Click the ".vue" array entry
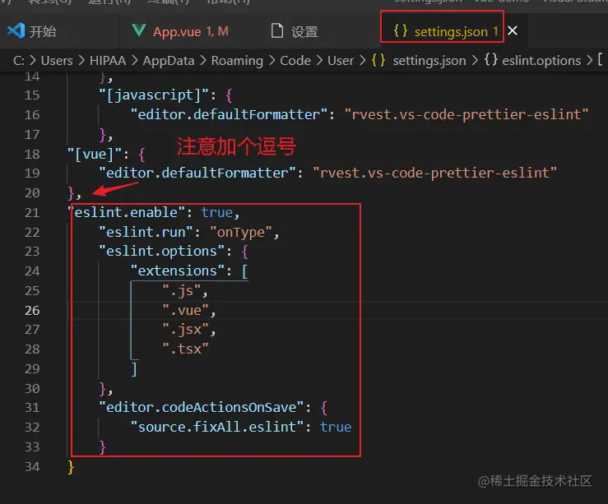Screen dimensions: 608x504 pyautogui.click(x=185, y=310)
